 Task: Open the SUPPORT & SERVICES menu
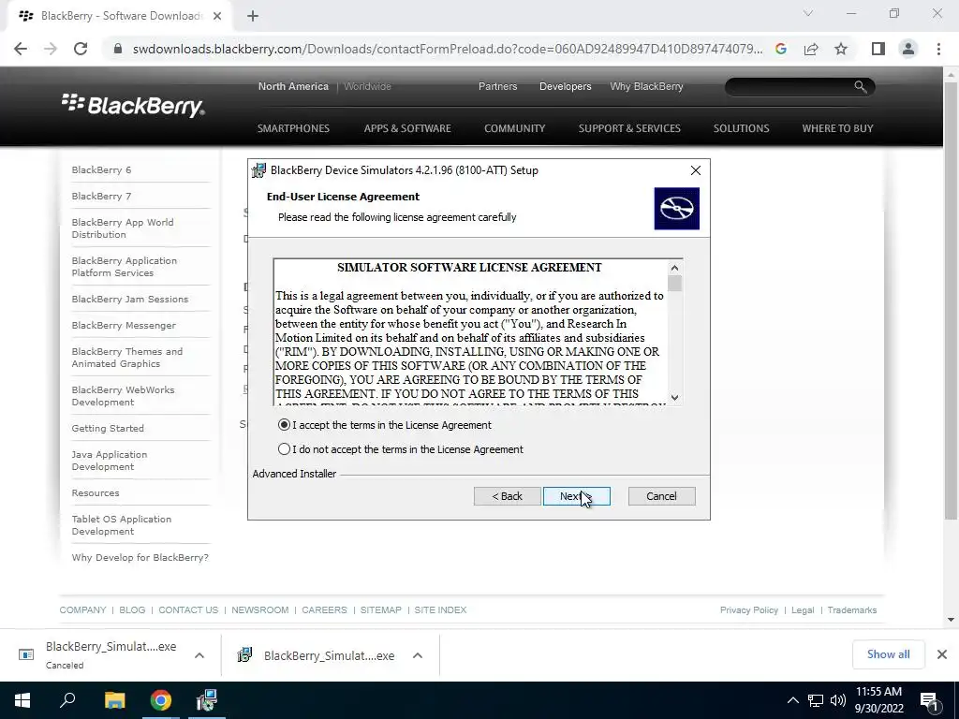coord(629,128)
